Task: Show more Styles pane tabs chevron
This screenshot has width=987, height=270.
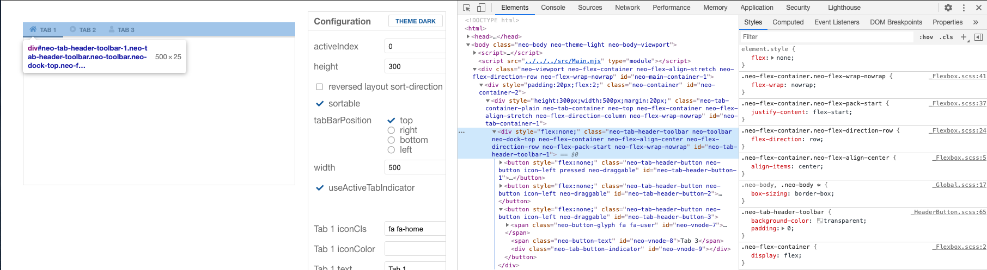Action: tap(976, 22)
